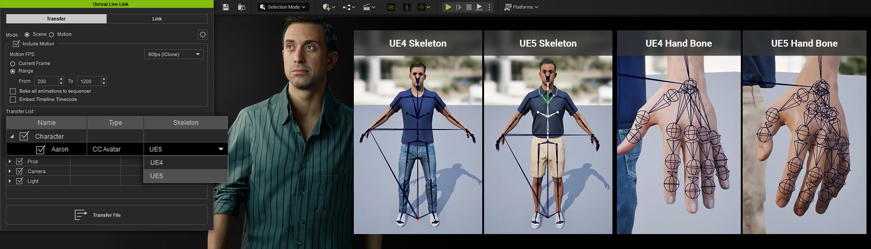Click the Eject play-with-bar button
This screenshot has height=249, width=871.
(x=479, y=7)
